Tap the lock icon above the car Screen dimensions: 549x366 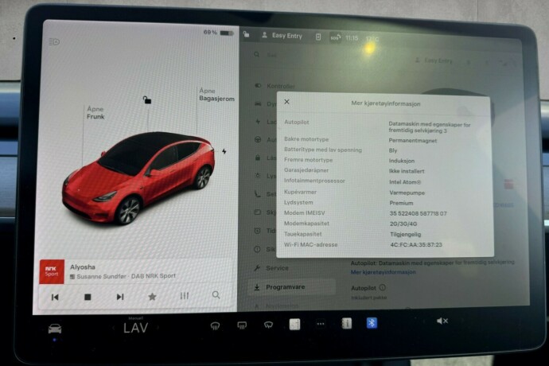coord(147,100)
